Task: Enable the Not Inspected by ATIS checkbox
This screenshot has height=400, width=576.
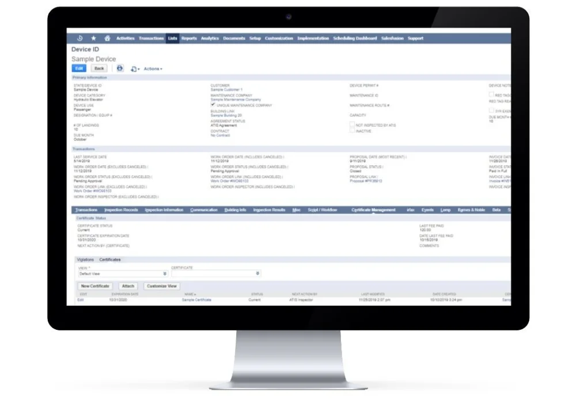Action: [352, 124]
